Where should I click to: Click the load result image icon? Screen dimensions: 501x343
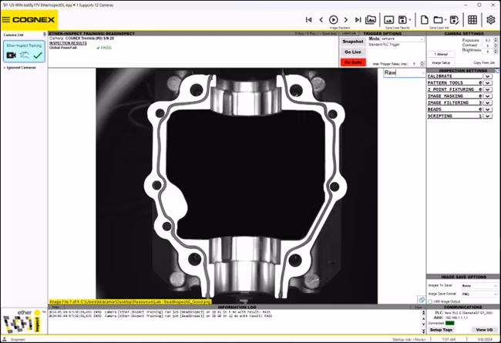(x=388, y=20)
